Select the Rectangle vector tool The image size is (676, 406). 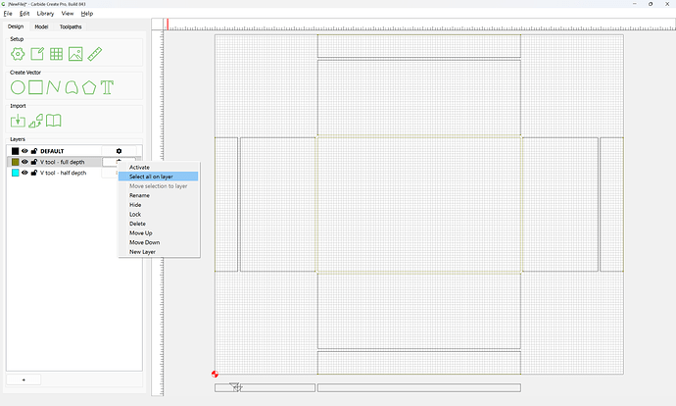click(x=36, y=87)
